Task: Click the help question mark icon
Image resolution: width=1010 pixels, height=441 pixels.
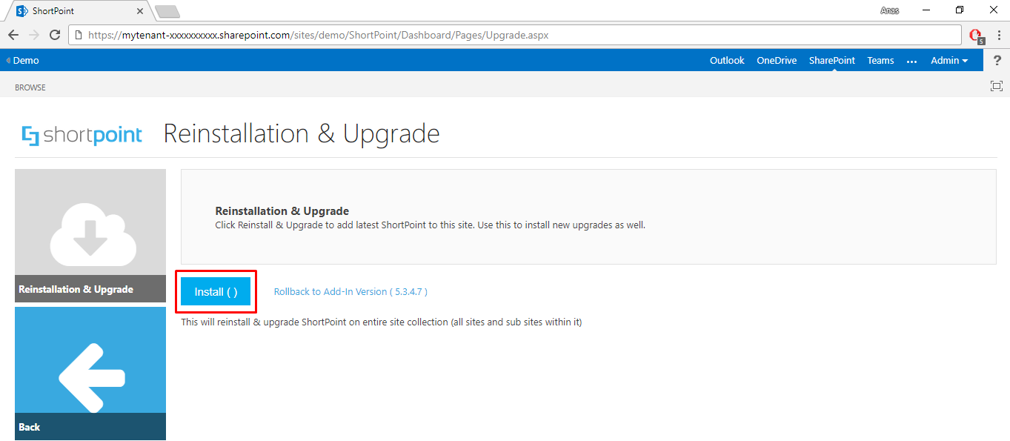Action: [997, 61]
